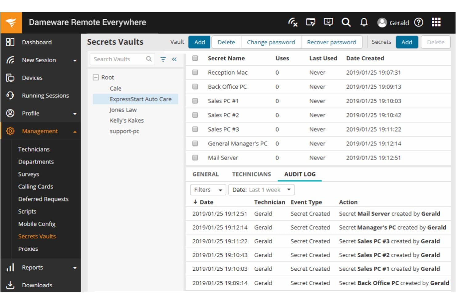This screenshot has width=456, height=304.
Task: Open the apps grid launcher
Action: pos(436,22)
